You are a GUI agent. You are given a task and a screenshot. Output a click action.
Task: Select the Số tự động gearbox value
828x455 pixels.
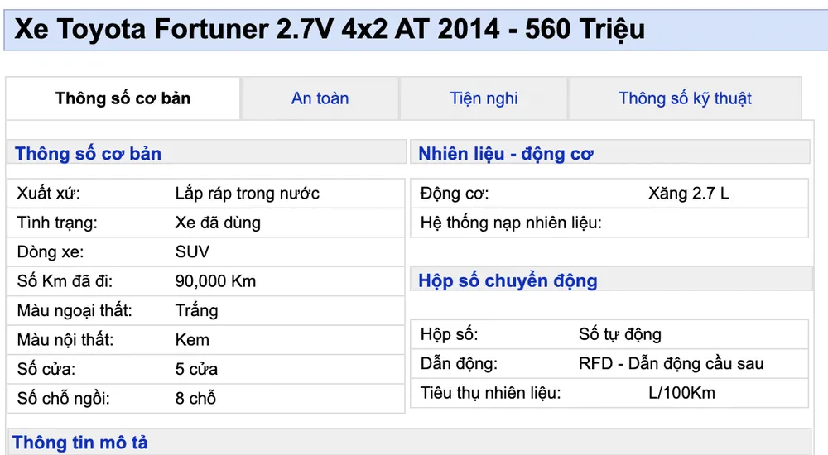click(619, 335)
